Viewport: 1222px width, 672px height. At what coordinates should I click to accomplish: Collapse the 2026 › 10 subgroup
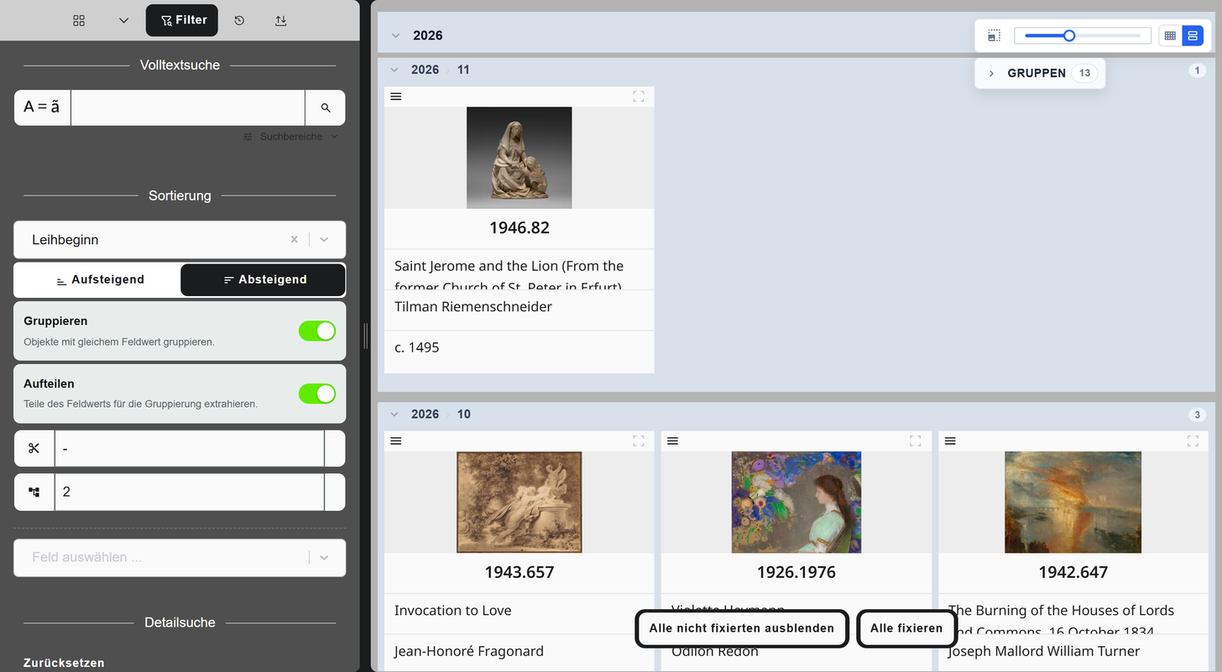[x=394, y=414]
